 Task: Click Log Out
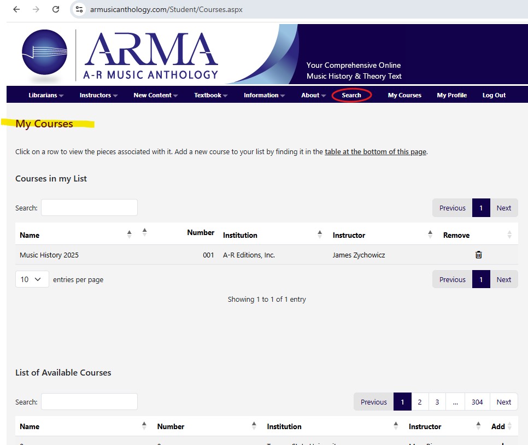(494, 95)
